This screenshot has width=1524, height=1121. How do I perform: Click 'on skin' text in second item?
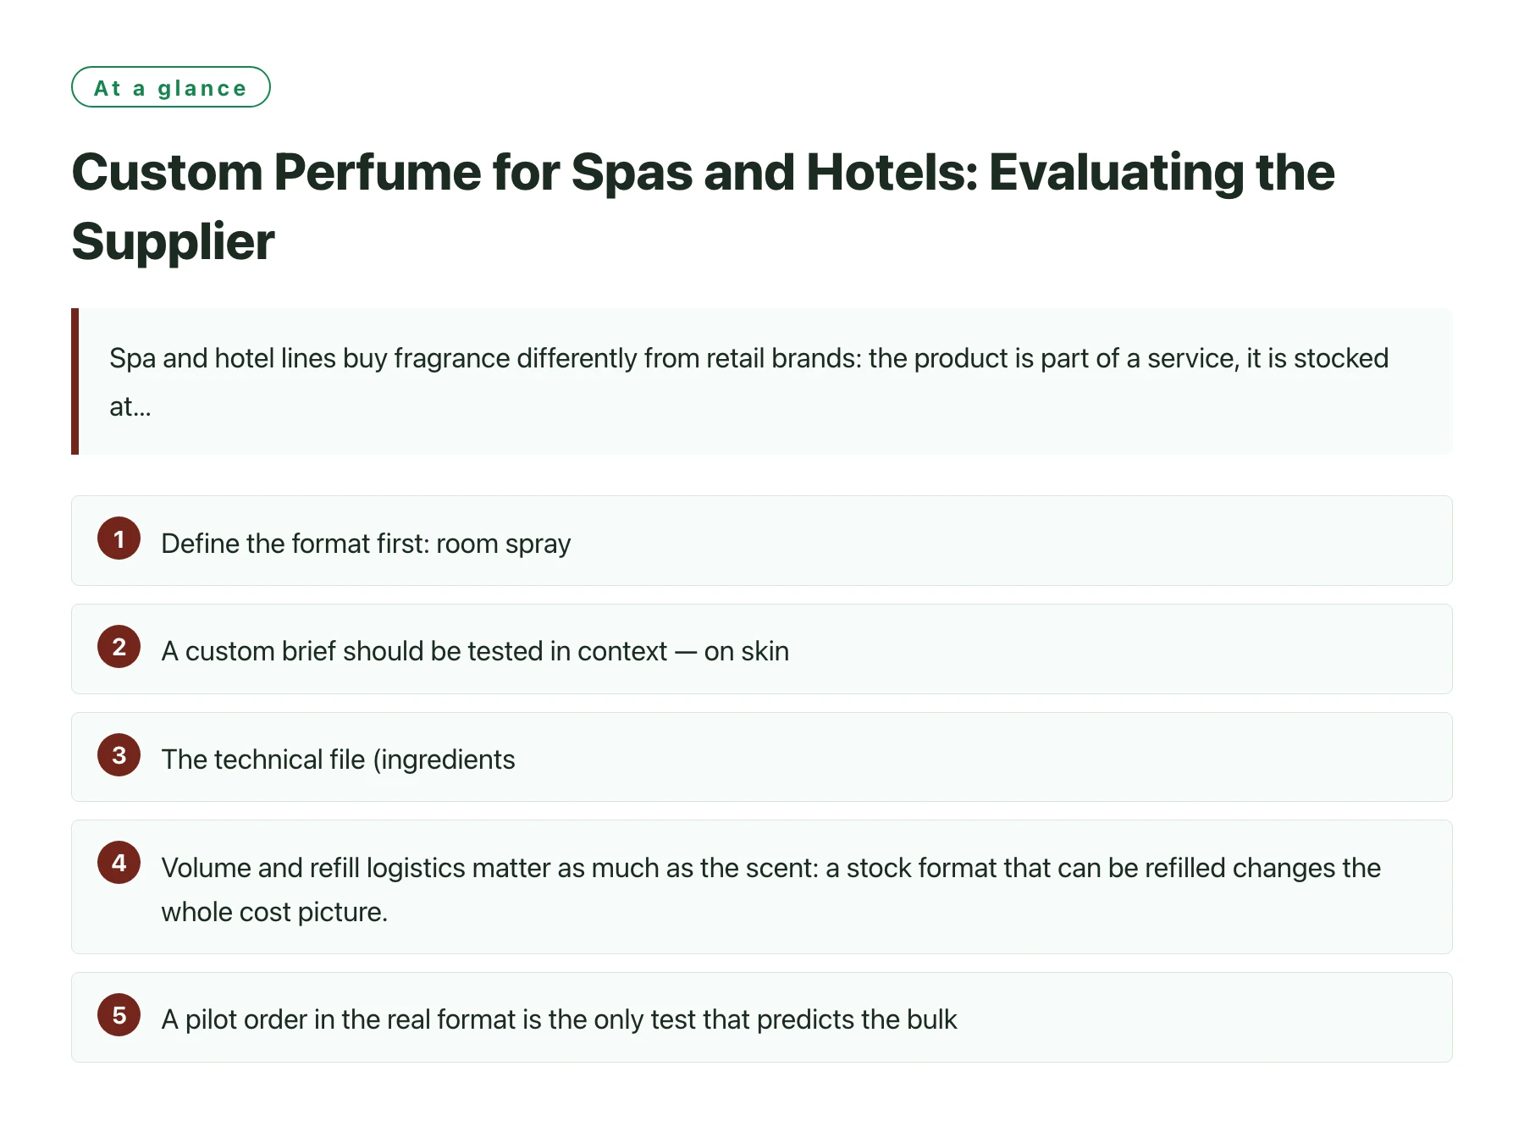coord(747,651)
